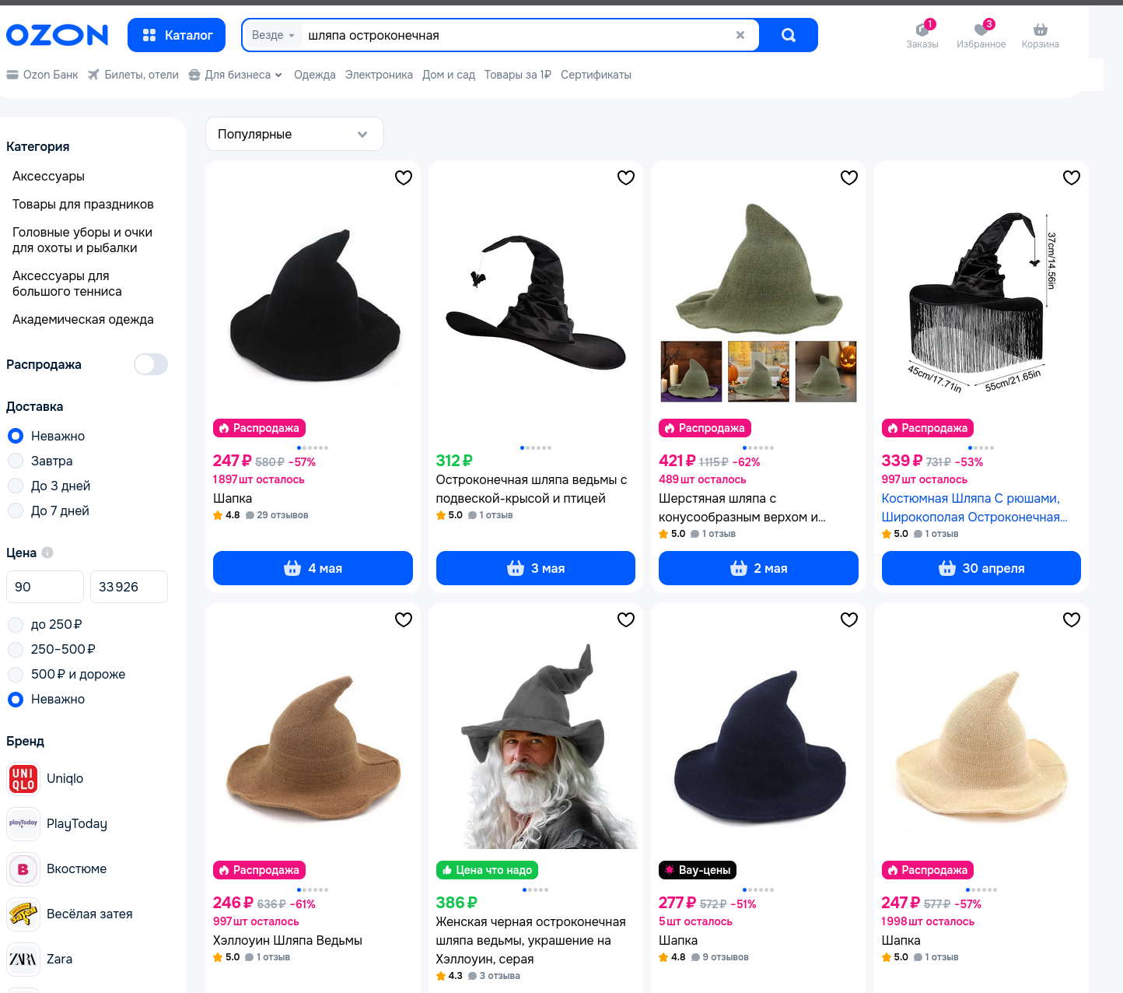Show price info icon next to Цена
Screen dimensions: 1123x993
47,553
